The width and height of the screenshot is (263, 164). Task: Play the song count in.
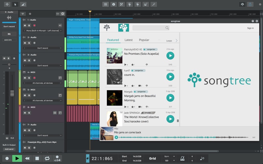point(170,77)
